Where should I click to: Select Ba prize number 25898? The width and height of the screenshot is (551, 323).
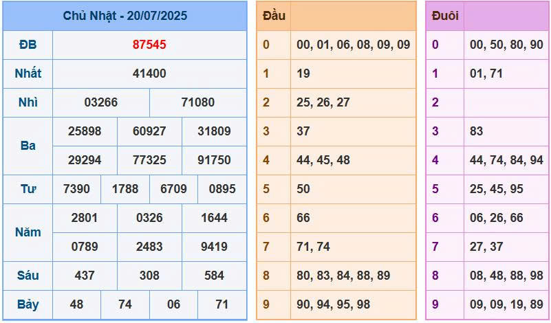85,131
